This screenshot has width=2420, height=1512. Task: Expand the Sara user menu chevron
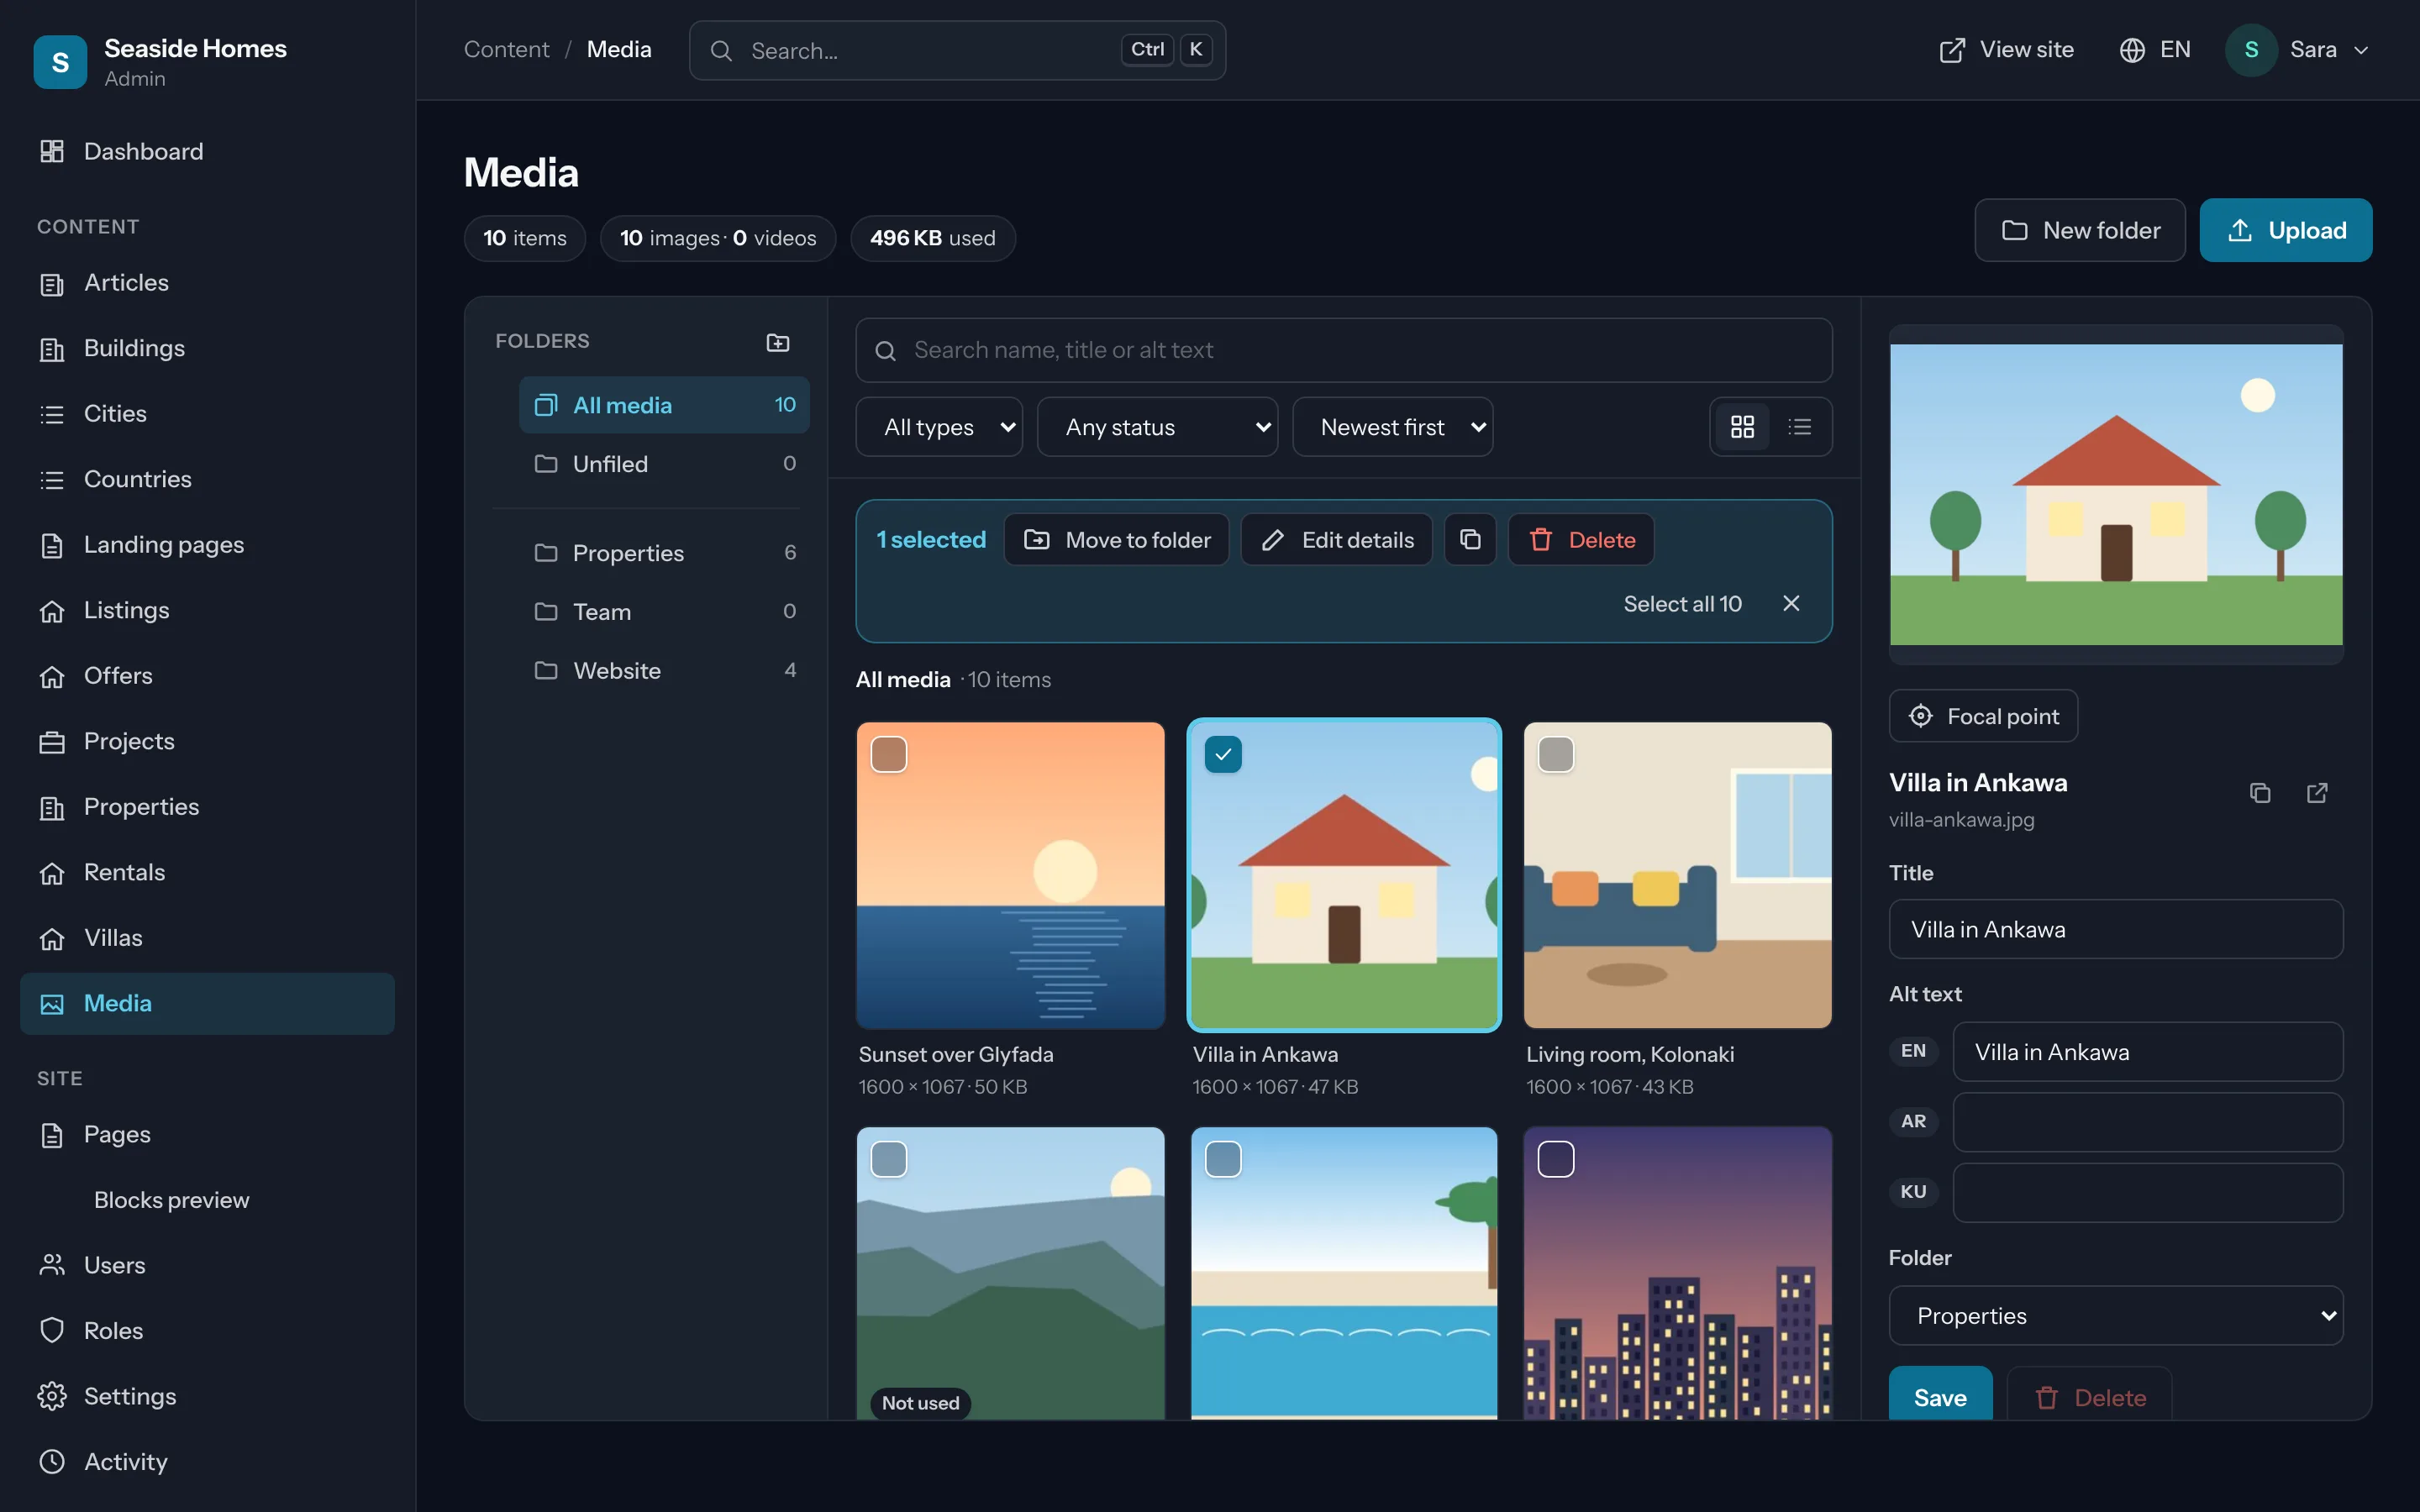tap(2361, 50)
